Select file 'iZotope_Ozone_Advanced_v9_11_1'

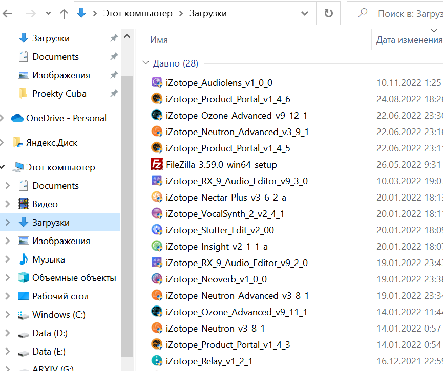coord(237,312)
